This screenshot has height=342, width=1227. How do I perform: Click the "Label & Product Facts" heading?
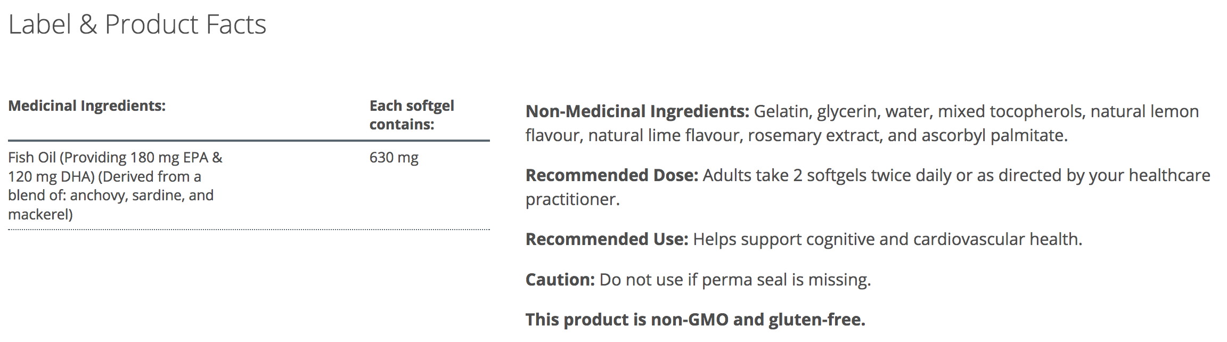pos(137,25)
